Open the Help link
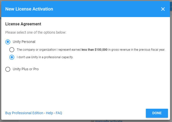The height and width of the screenshot is (122, 172). click(x=49, y=113)
